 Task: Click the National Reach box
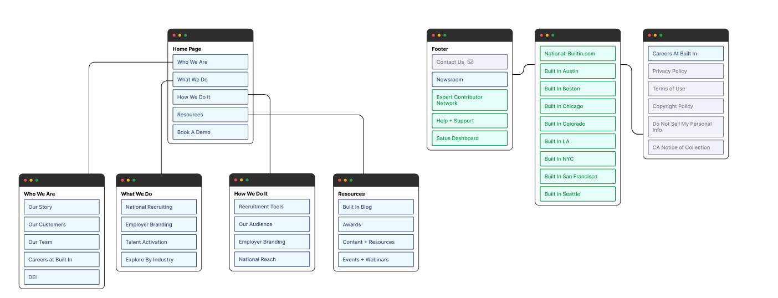tap(272, 259)
